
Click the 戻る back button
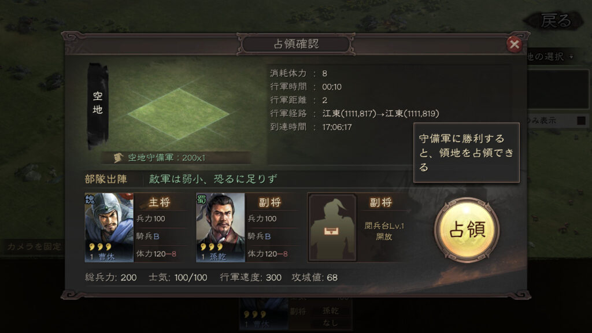[x=556, y=21]
